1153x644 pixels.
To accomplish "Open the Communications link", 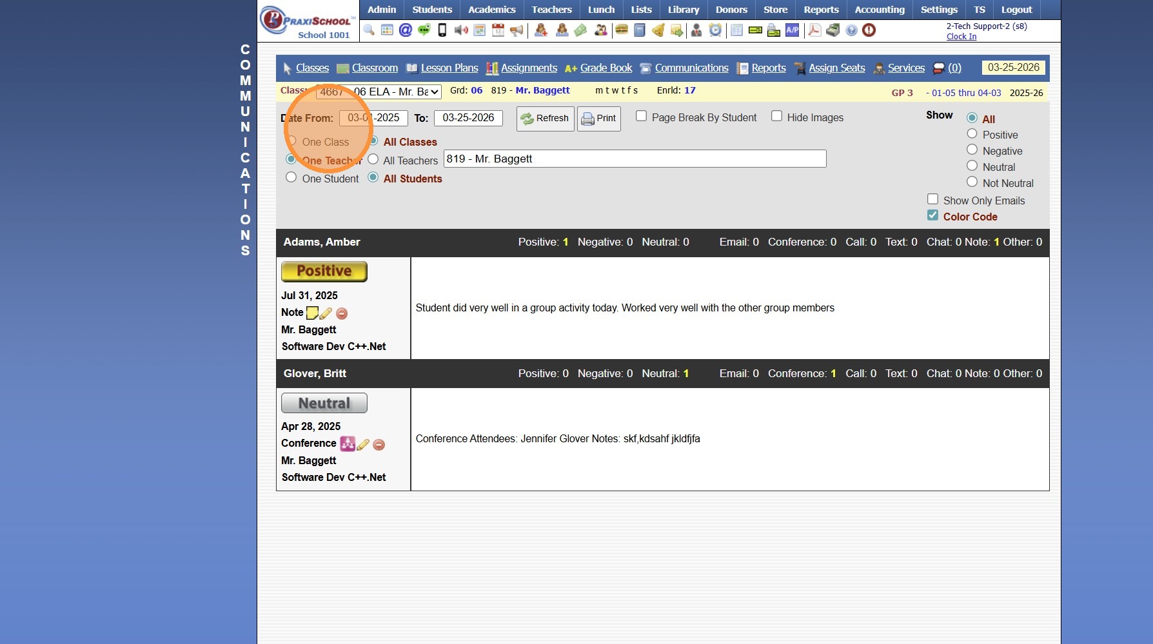I will tap(692, 68).
